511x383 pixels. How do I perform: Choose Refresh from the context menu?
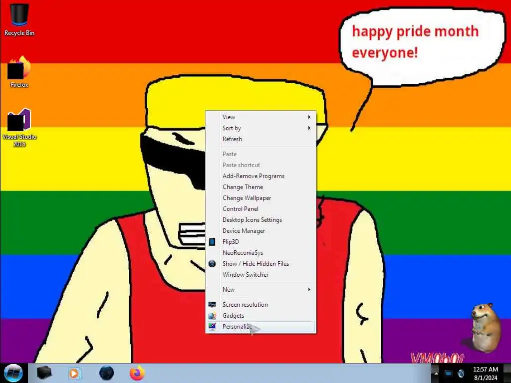(260, 139)
